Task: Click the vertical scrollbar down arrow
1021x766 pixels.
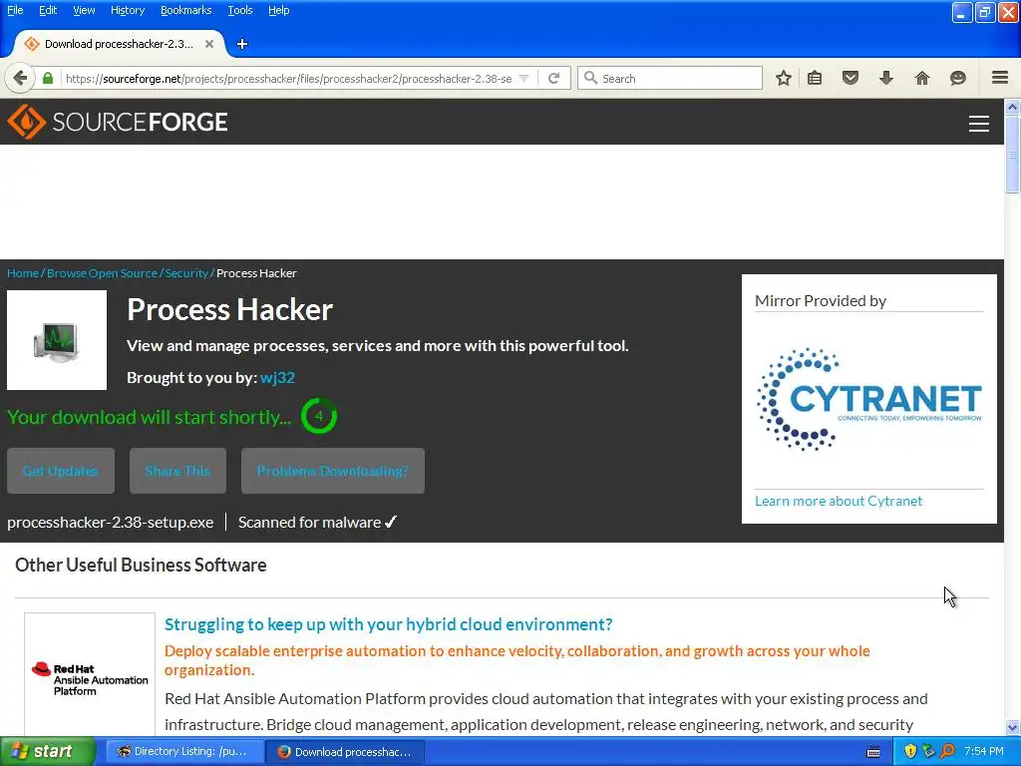Action: click(x=1012, y=727)
